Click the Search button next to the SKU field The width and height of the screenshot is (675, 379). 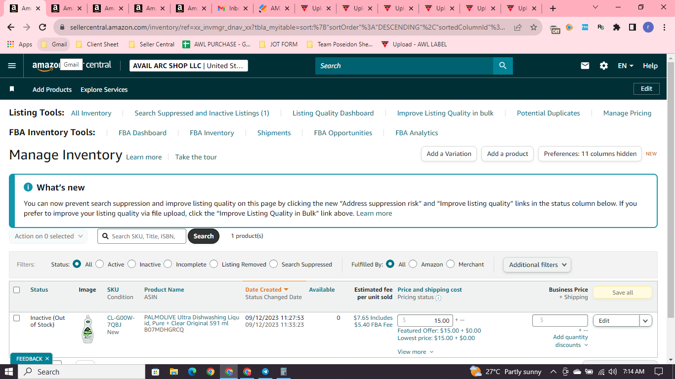pyautogui.click(x=204, y=236)
